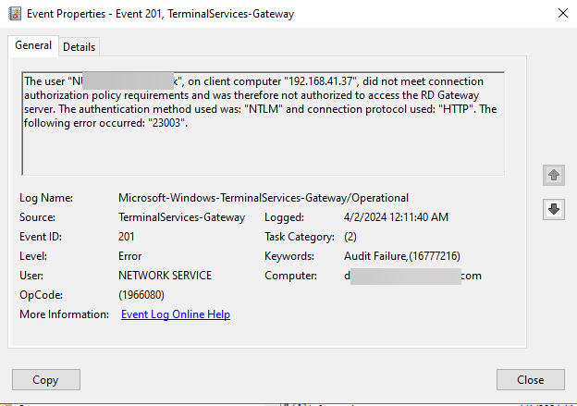Click the down arrow for next event
Viewport: 577px width, 406px height.
[554, 209]
